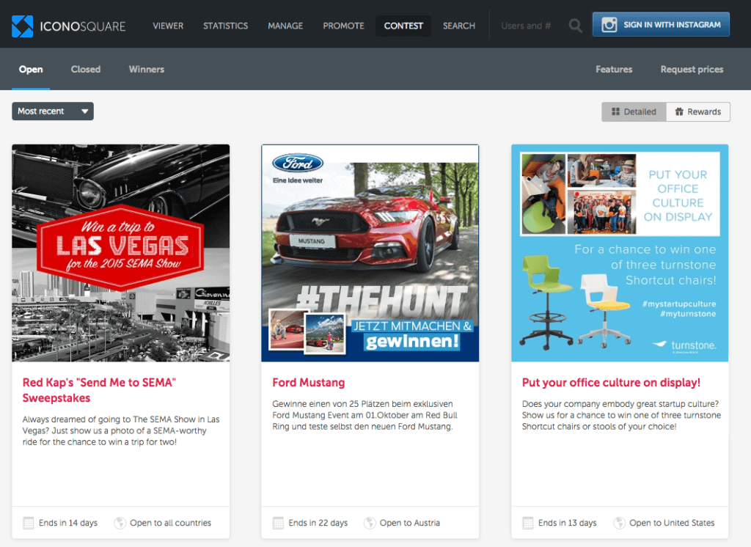
Task: Click calendar icon beside Ends in 14 days
Action: click(29, 523)
